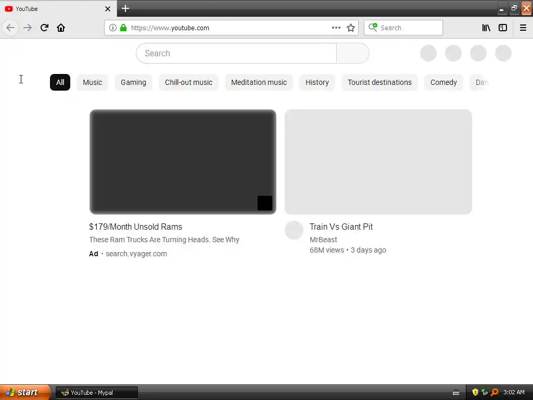Open the search.vyager.com ad link
533x400 pixels.
click(136, 254)
